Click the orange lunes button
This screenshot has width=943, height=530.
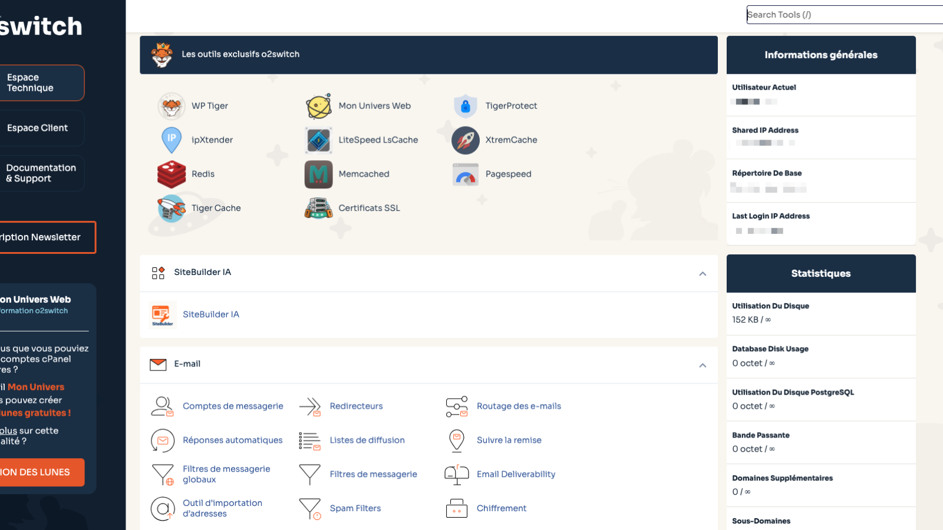coord(40,472)
